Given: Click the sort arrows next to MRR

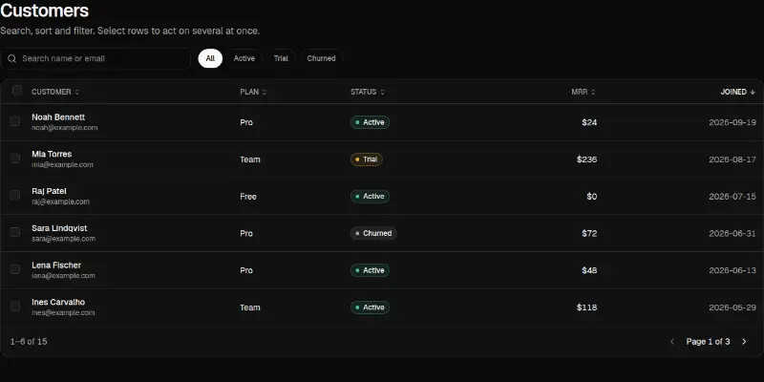Looking at the screenshot, I should [x=593, y=92].
